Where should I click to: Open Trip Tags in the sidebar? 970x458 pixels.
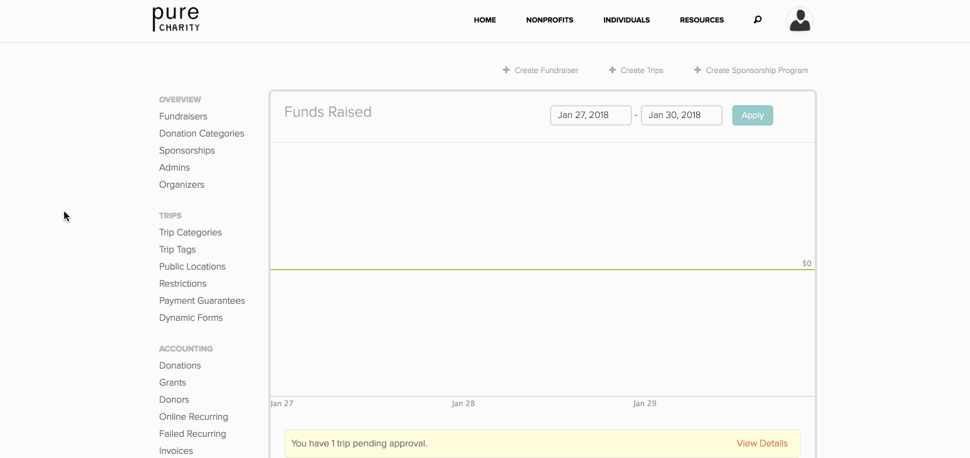tap(178, 249)
